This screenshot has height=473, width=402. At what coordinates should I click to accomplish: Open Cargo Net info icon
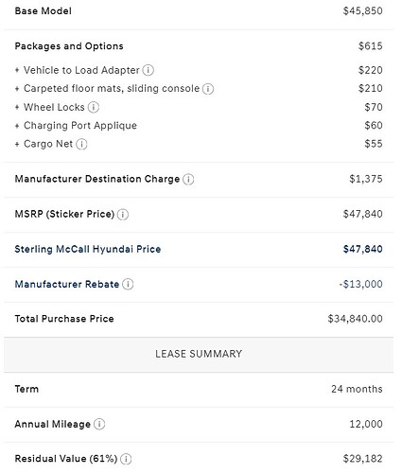point(81,144)
